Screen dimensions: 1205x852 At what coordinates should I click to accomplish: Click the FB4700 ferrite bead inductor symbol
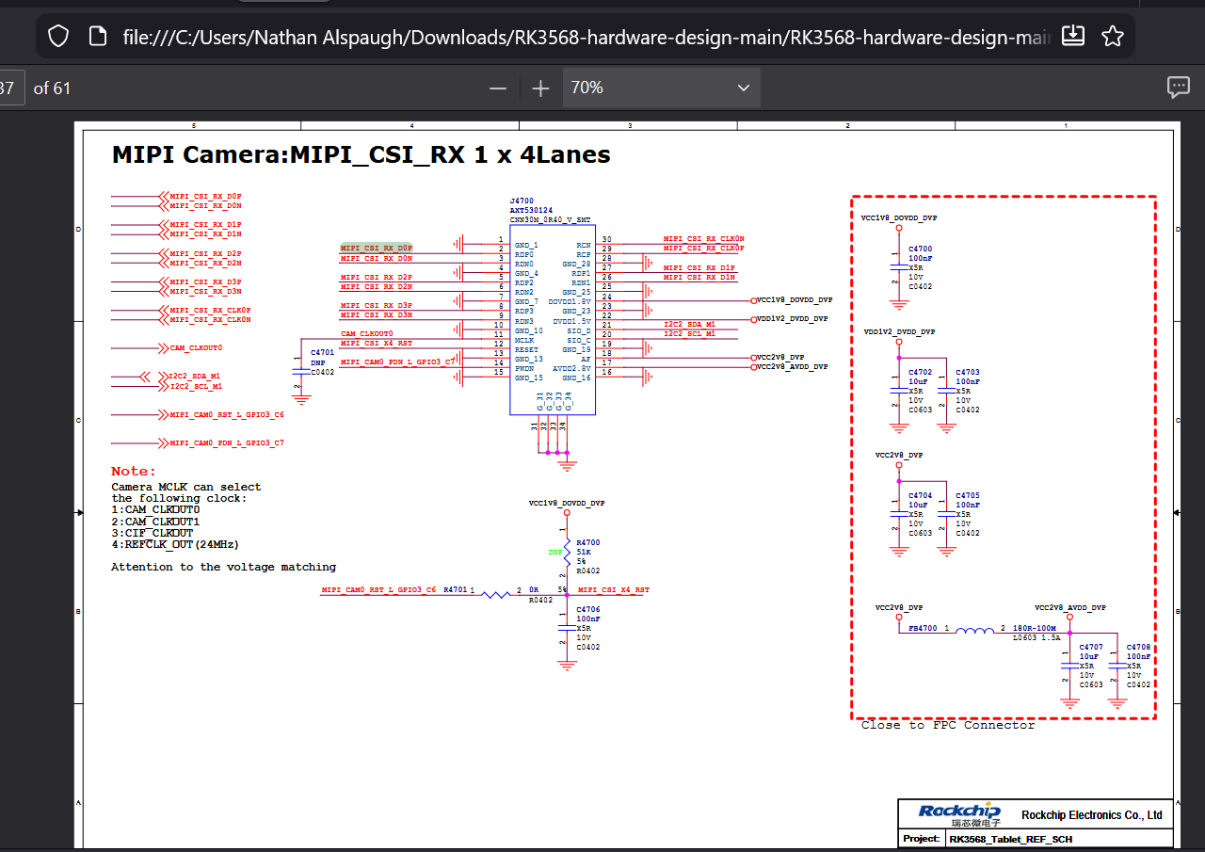coord(973,632)
